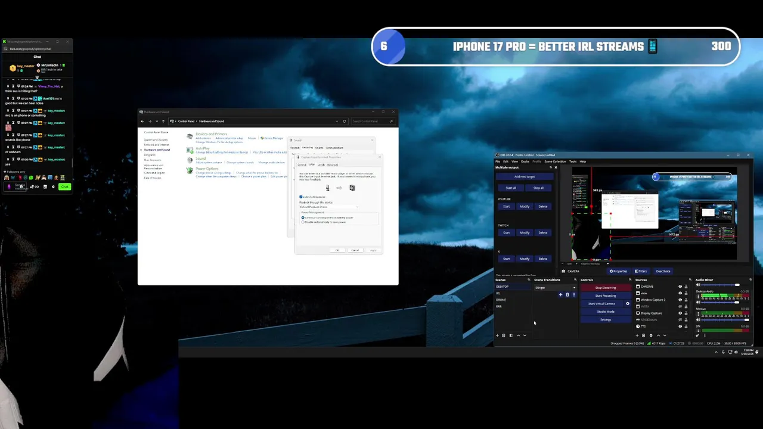Refresh the Control Panel address bar
Screen dimensions: 763x429
(x=345, y=121)
